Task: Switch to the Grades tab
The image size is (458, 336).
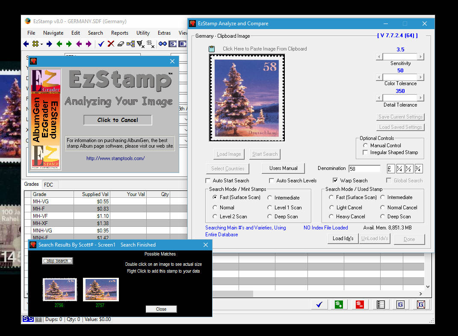Action: click(x=31, y=184)
